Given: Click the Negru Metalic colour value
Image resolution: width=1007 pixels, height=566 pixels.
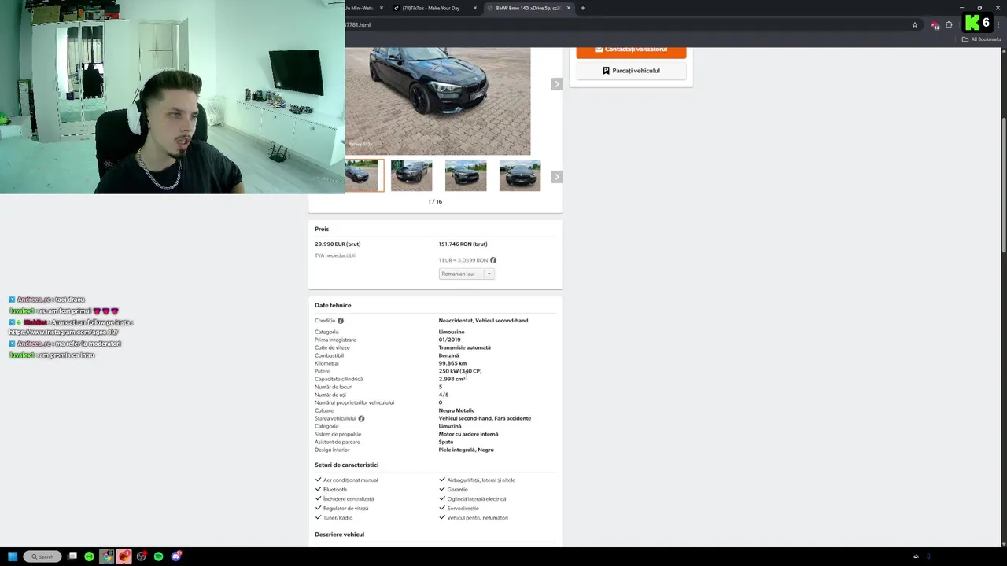Looking at the screenshot, I should click(456, 410).
